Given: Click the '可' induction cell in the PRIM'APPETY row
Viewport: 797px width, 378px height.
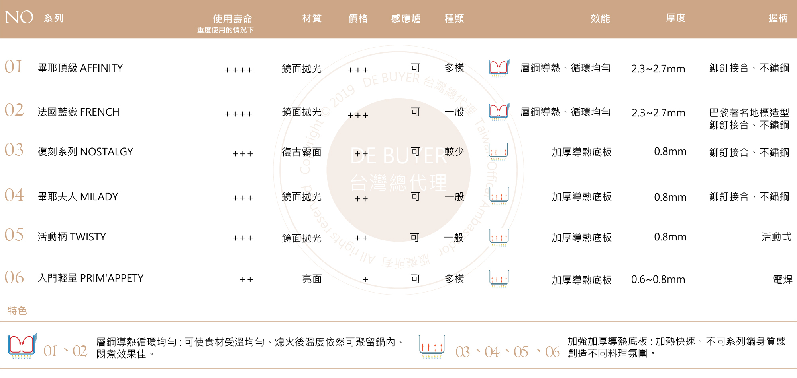Looking at the screenshot, I should (x=416, y=279).
